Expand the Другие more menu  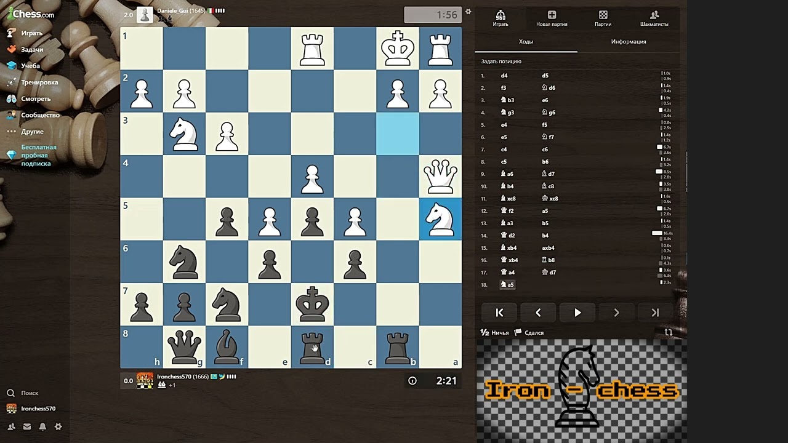tap(25, 131)
